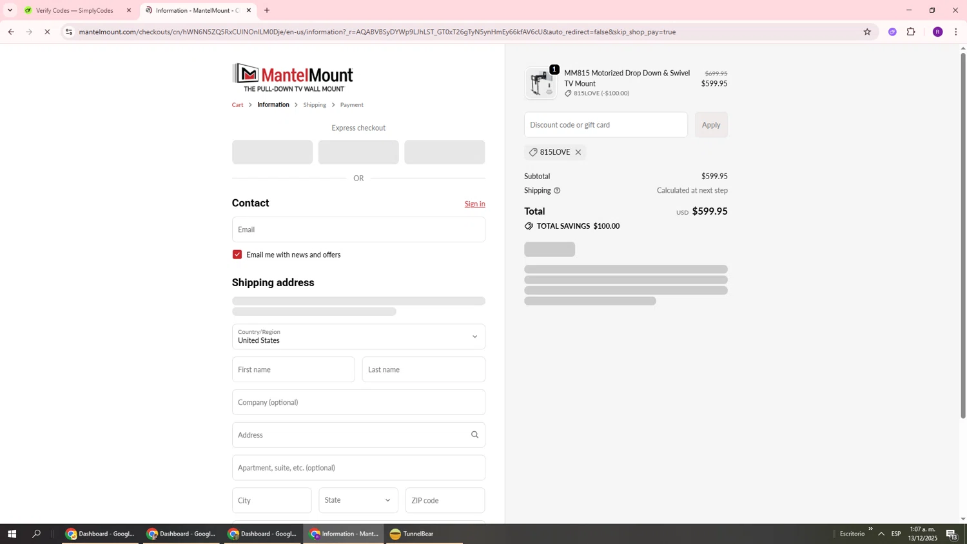Bookmark this page with the star icon
The image size is (967, 544).
867,32
